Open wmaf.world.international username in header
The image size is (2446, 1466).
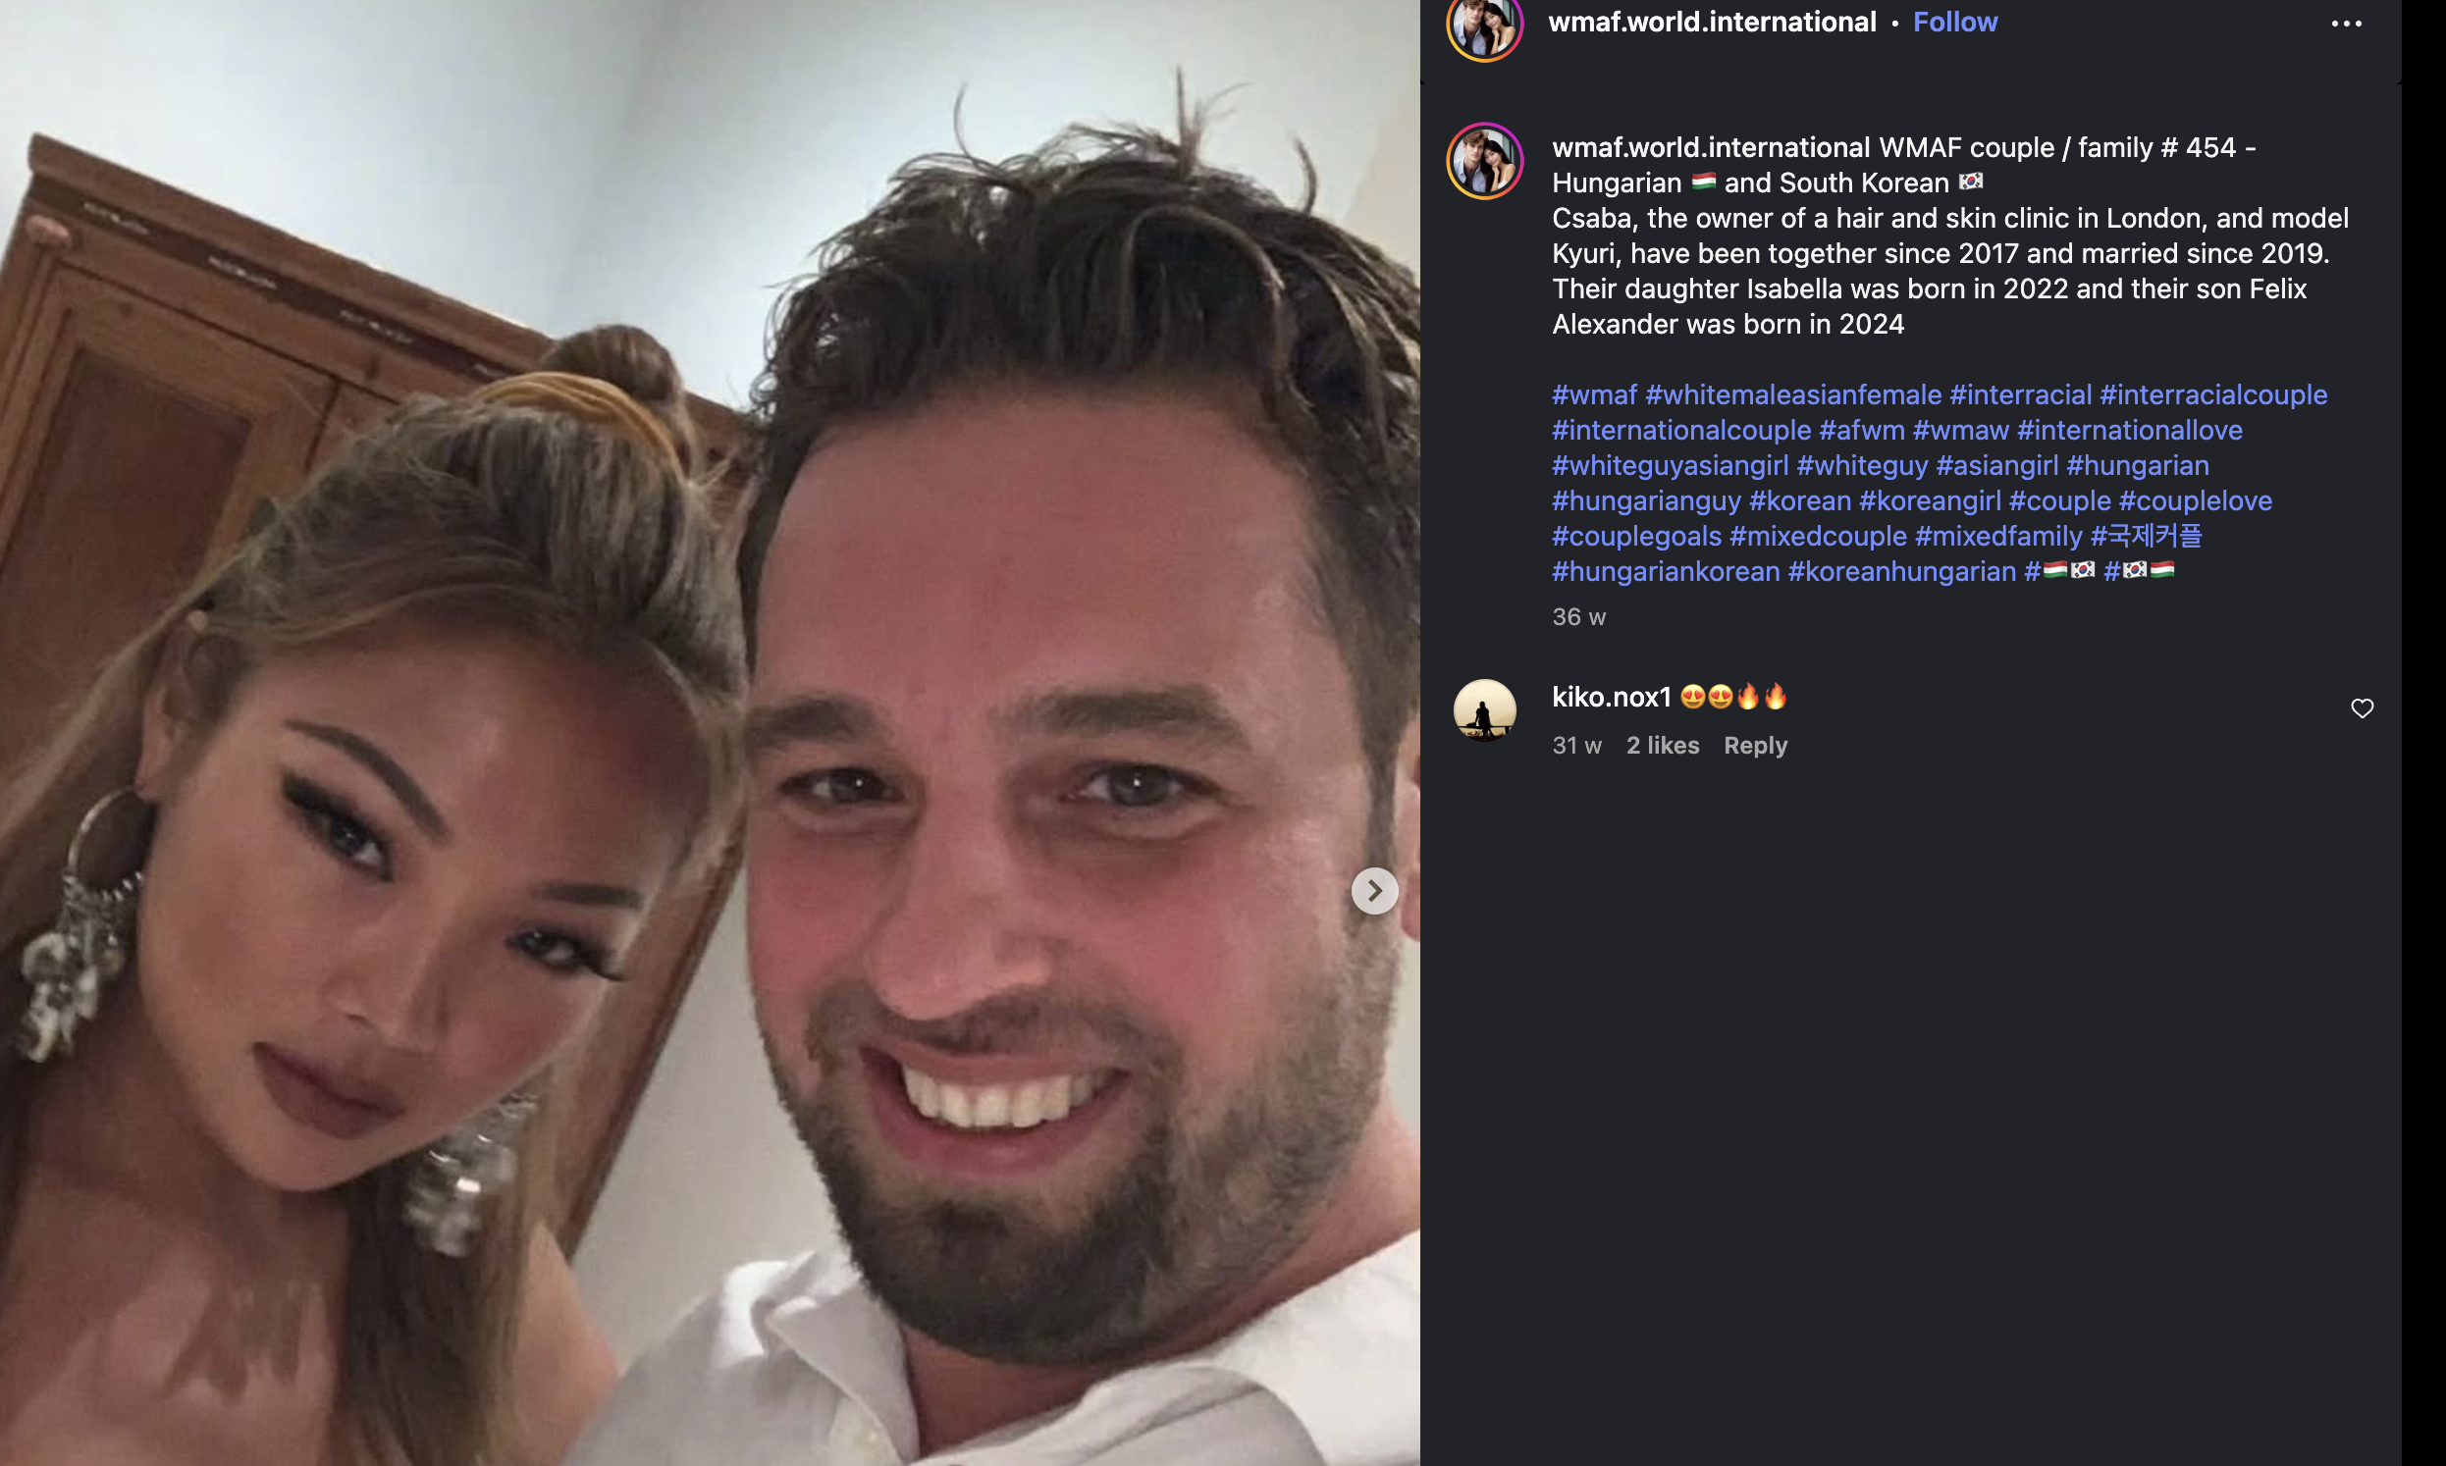[1711, 22]
